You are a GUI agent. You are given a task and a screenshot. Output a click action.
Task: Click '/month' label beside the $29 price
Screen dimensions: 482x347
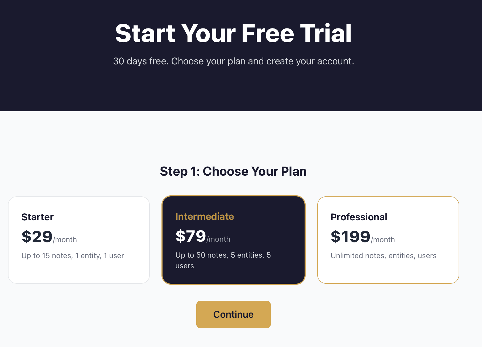(x=65, y=240)
